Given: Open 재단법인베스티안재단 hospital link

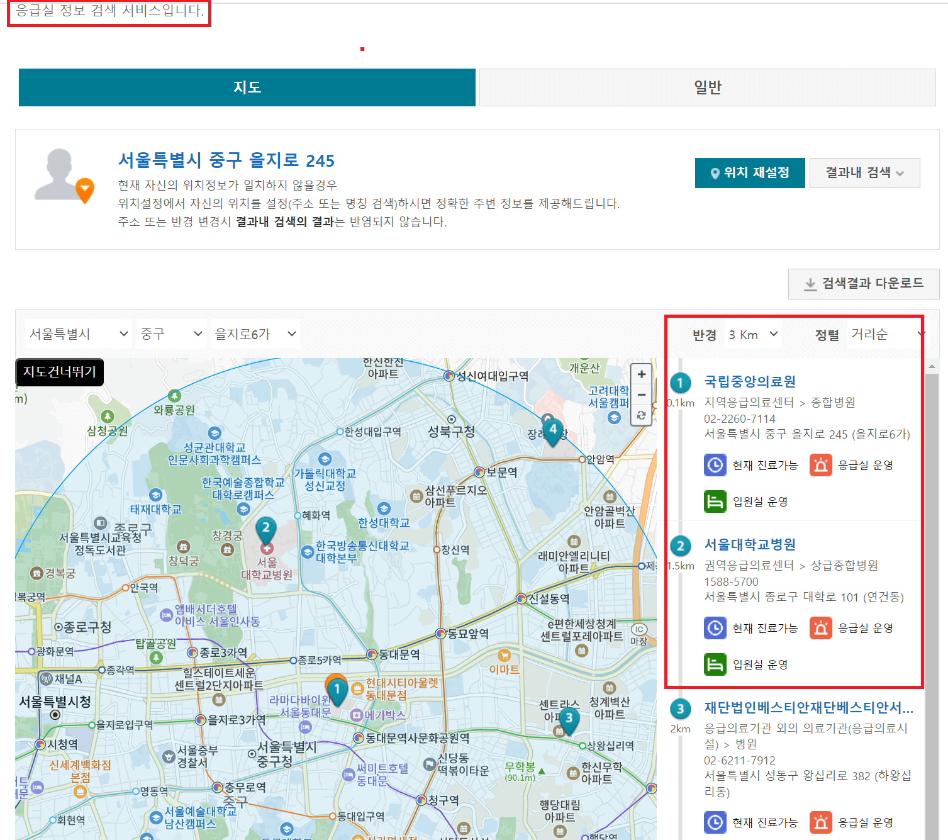Looking at the screenshot, I should [x=809, y=707].
